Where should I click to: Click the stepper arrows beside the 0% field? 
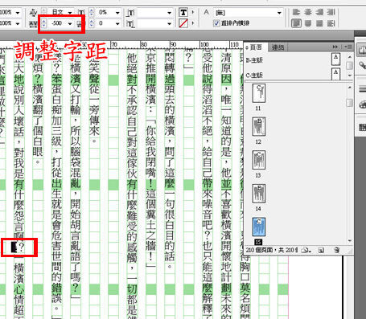[x=92, y=12]
